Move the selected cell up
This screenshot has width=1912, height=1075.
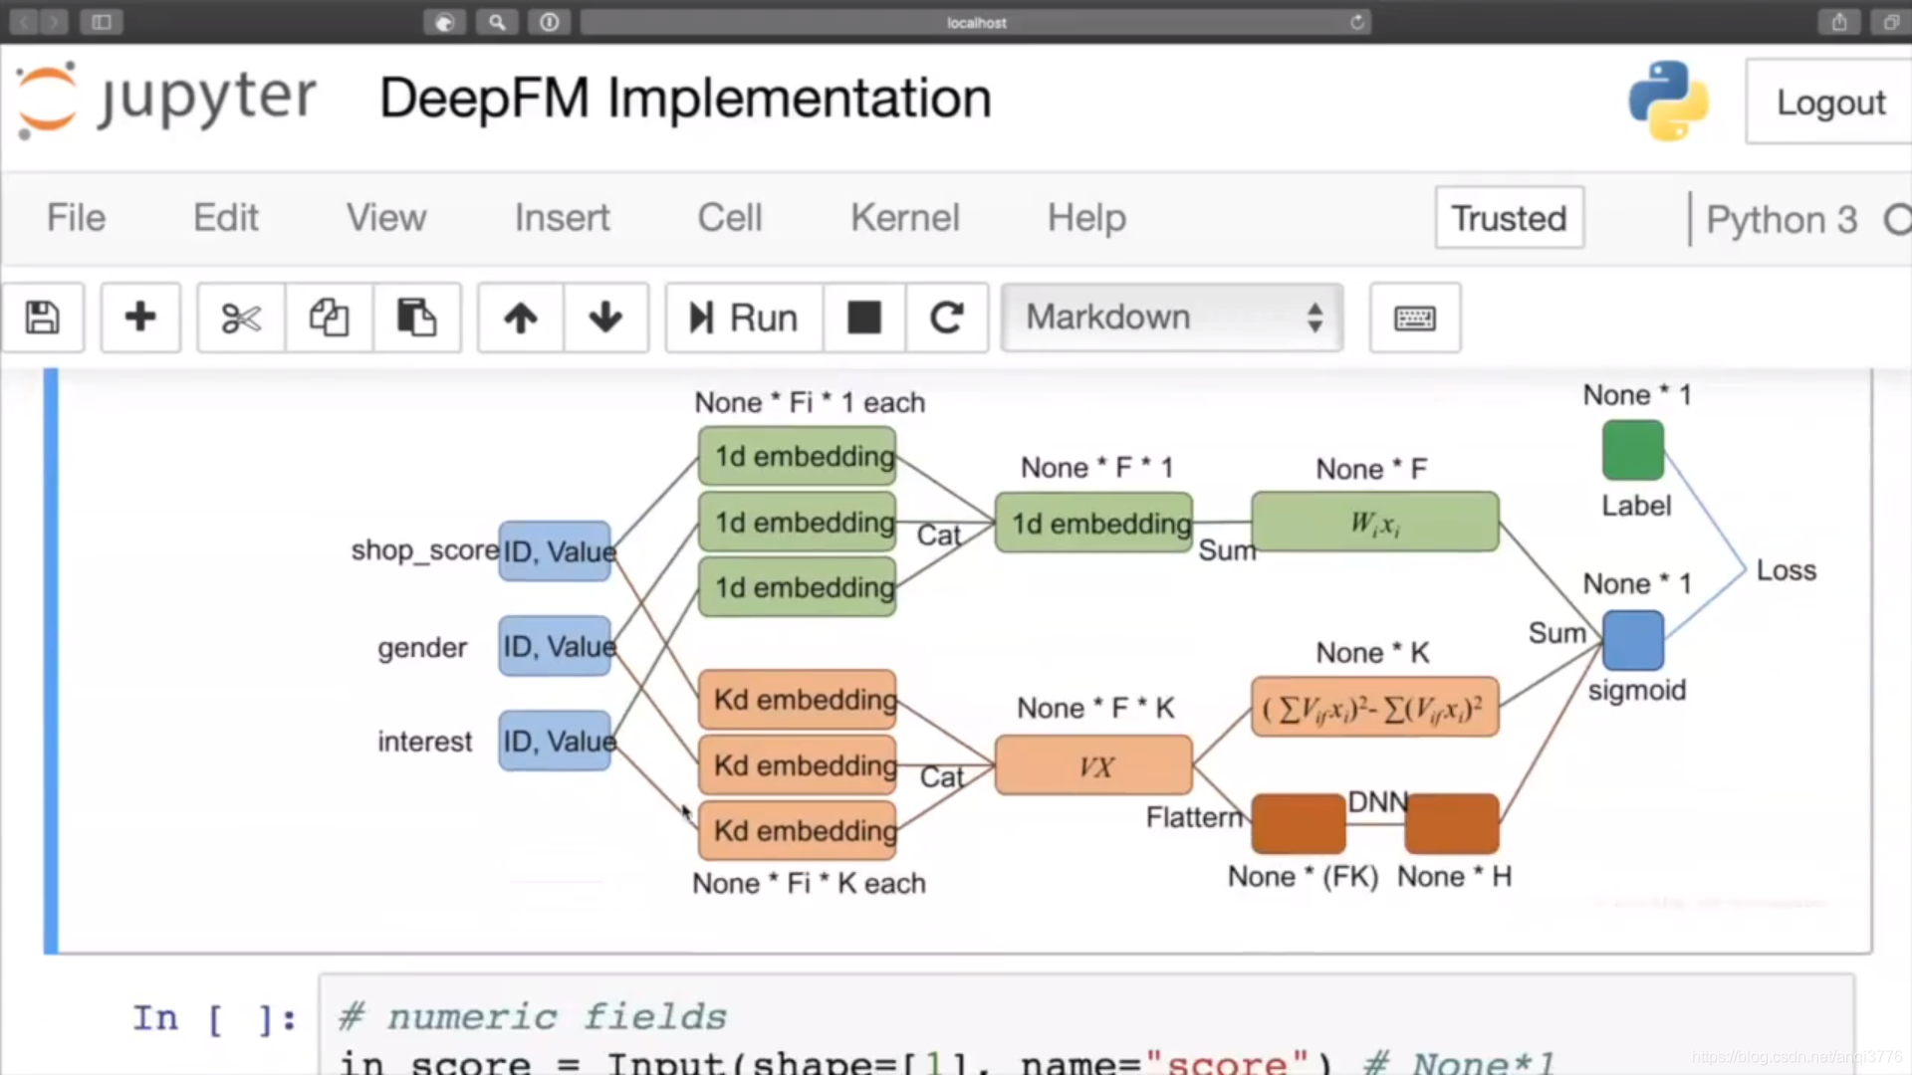[x=520, y=318]
